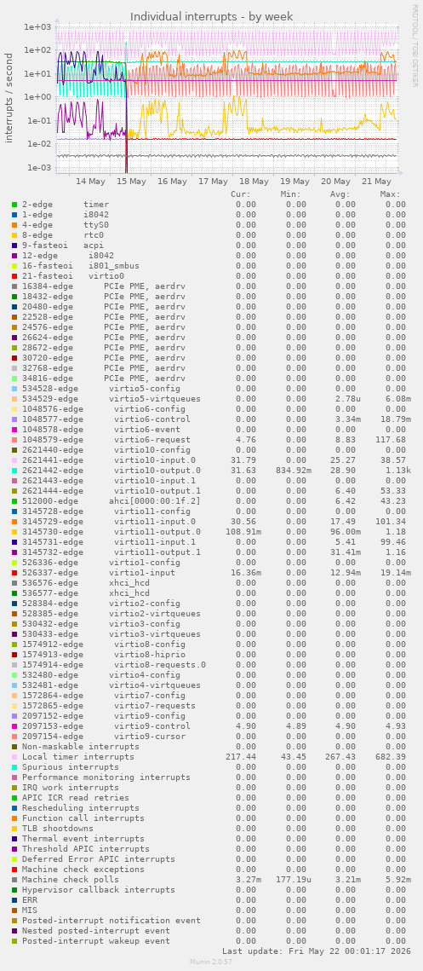The height and width of the screenshot is (971, 423).
Task: Click the 15 May x-axis date label
Action: [131, 182]
